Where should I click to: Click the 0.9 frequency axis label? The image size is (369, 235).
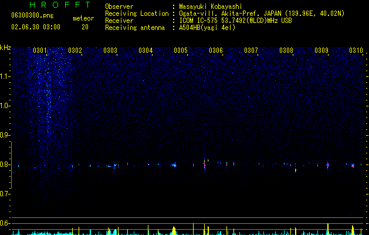5,135
